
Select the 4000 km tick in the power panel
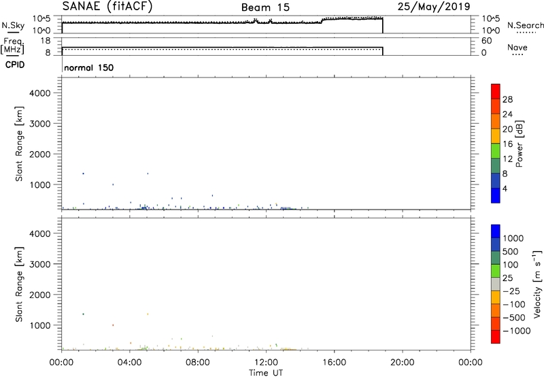click(40, 93)
